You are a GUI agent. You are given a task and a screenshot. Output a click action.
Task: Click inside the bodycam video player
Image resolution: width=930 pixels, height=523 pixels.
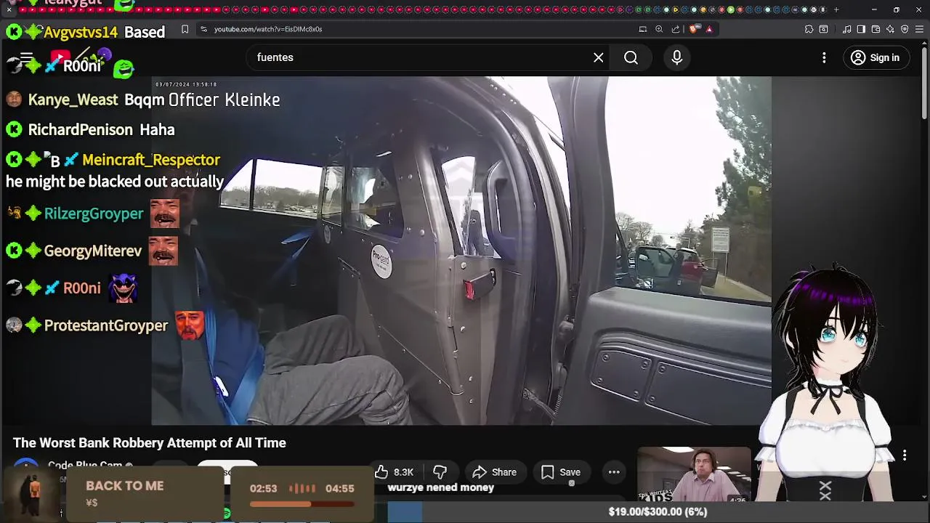[x=461, y=251]
